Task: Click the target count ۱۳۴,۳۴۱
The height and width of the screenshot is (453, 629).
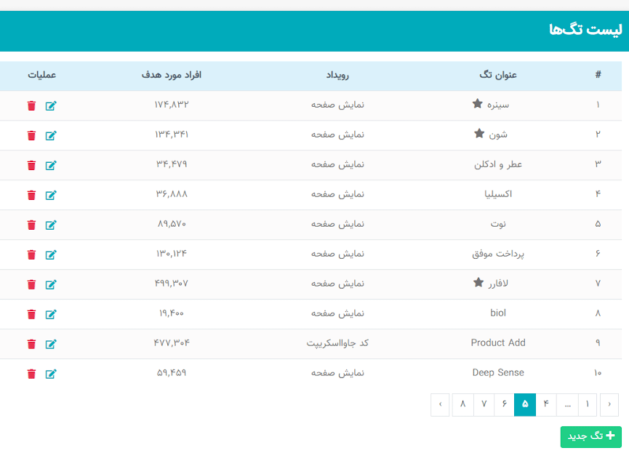Action: (172, 135)
